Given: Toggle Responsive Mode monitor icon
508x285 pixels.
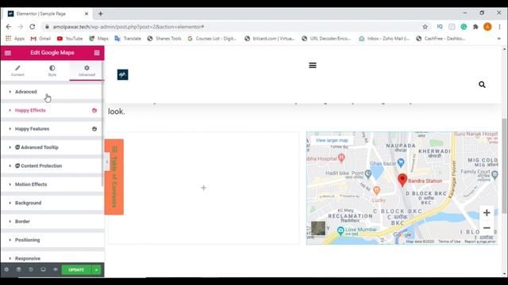Looking at the screenshot, I should (x=43, y=269).
